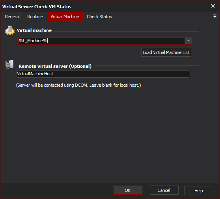Focus the VirtualMachineHost server field
Image resolution: width=220 pixels, height=199 pixels.
103,74
